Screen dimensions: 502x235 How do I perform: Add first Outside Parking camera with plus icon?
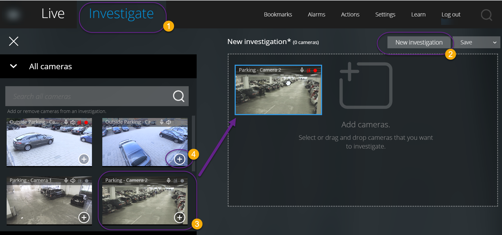84,159
